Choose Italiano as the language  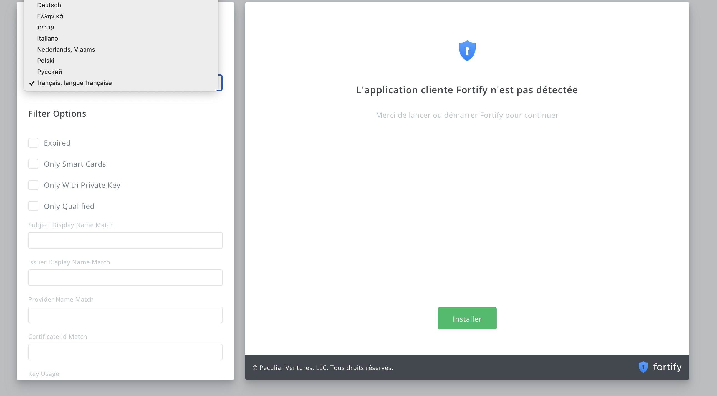pos(48,38)
